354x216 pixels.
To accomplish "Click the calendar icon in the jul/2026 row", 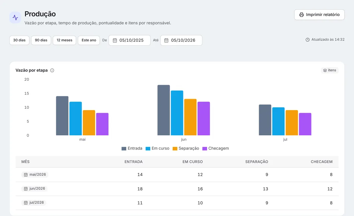I will pos(26,202).
